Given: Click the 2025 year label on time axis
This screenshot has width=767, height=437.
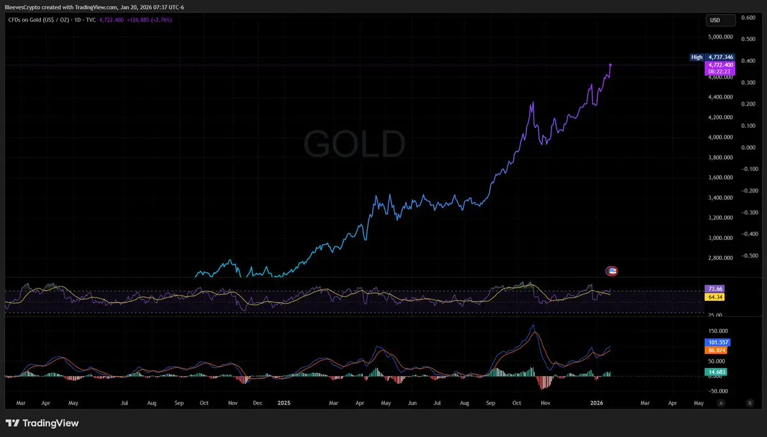Looking at the screenshot, I should [x=284, y=403].
